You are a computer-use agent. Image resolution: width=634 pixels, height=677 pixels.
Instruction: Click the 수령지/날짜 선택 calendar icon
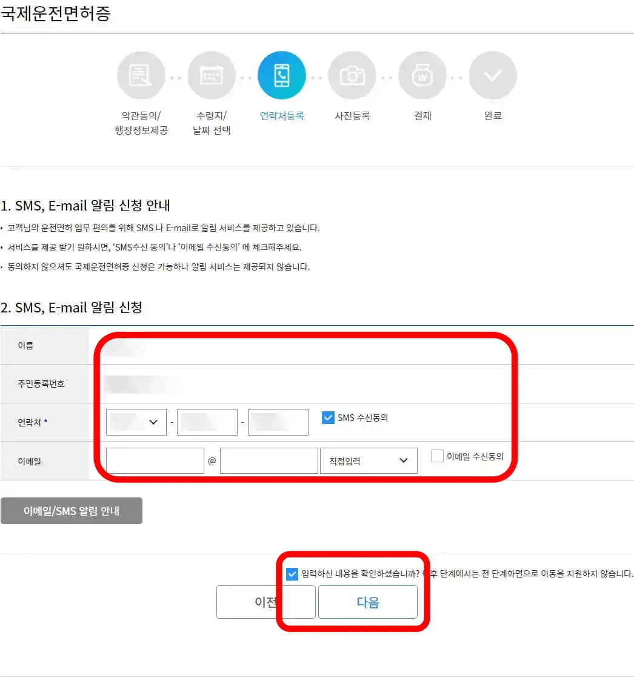[211, 75]
